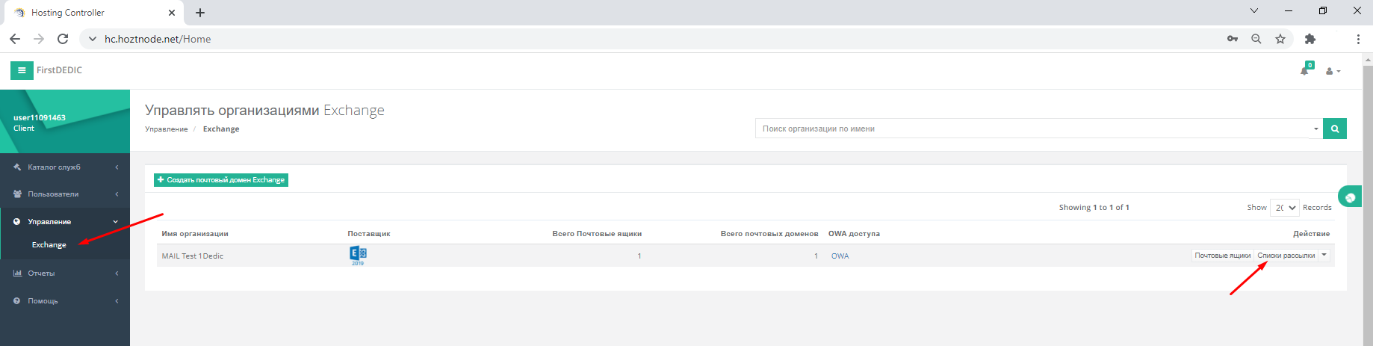The width and height of the screenshot is (1373, 346).
Task: Open the user account profile menu
Action: pos(1333,71)
